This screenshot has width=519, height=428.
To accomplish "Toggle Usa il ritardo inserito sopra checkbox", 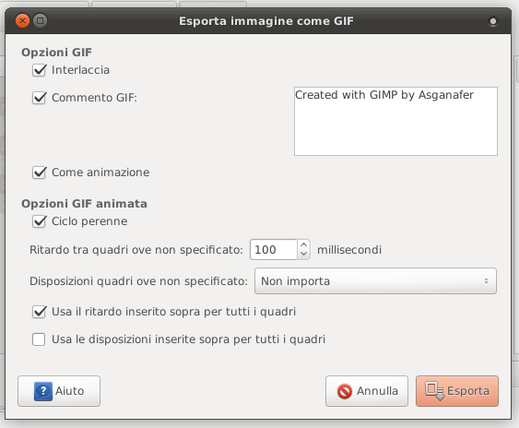I will coord(39,312).
